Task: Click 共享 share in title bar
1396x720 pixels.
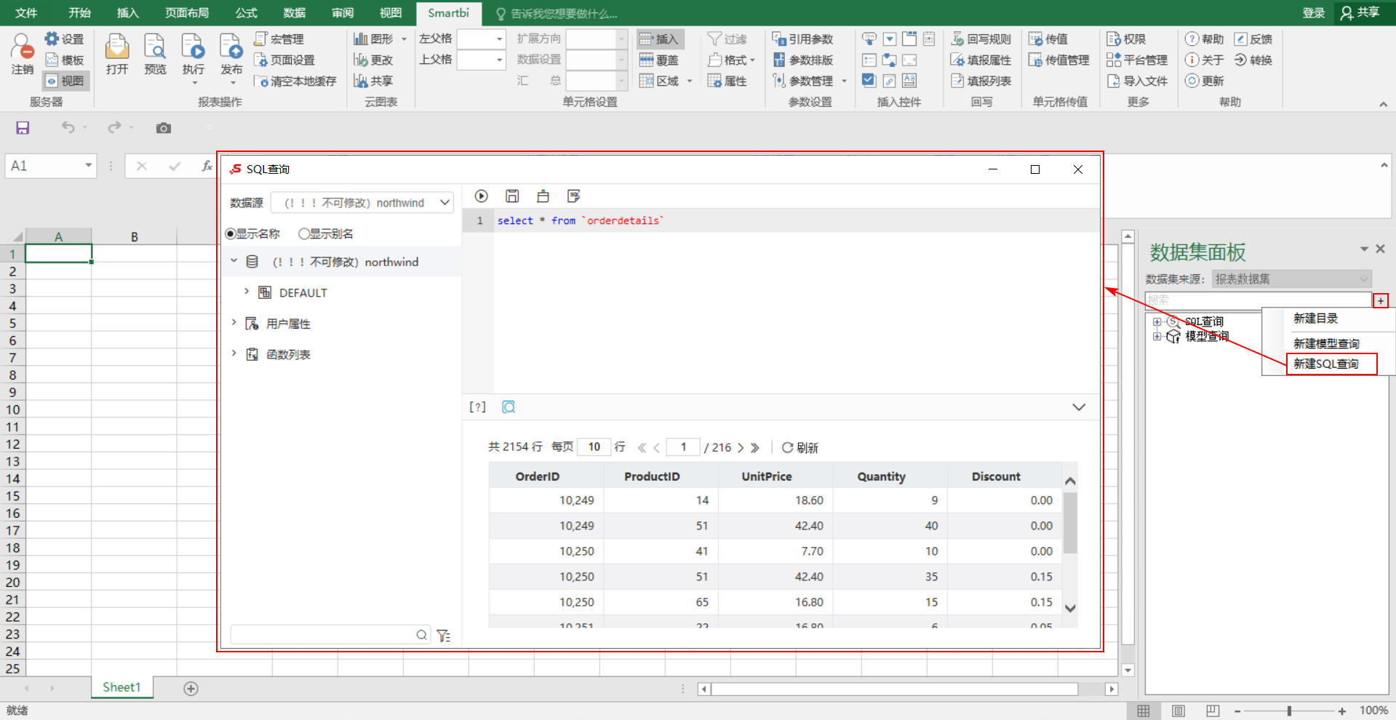Action: point(1360,13)
